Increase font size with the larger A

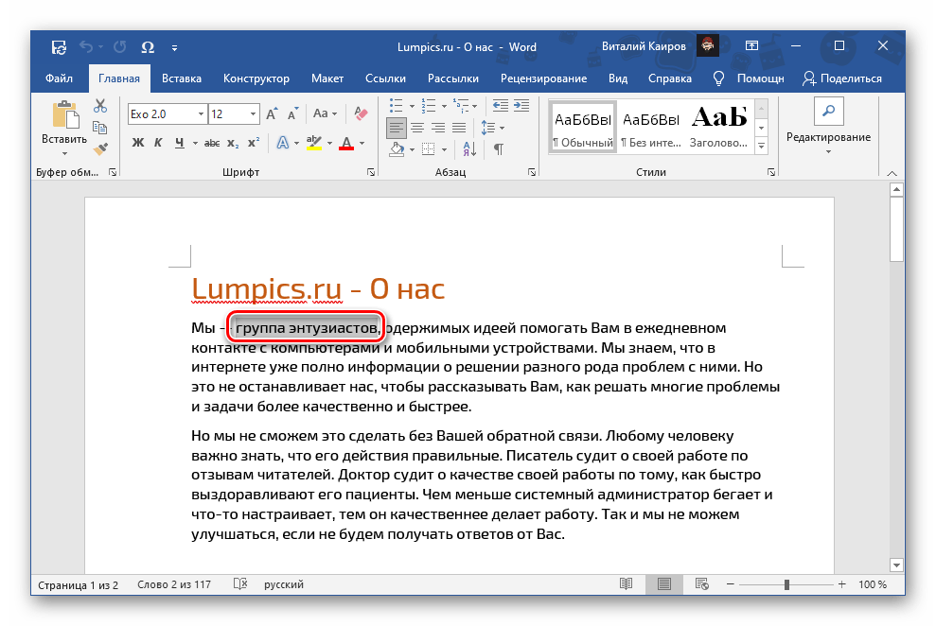(x=272, y=113)
